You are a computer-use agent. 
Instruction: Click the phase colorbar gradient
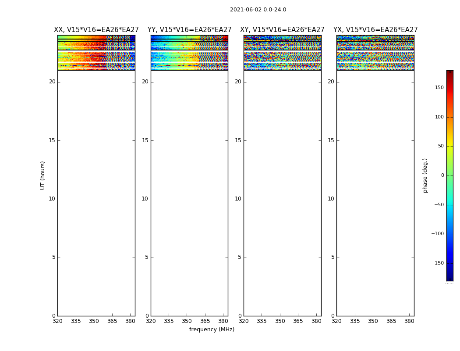[x=449, y=175]
